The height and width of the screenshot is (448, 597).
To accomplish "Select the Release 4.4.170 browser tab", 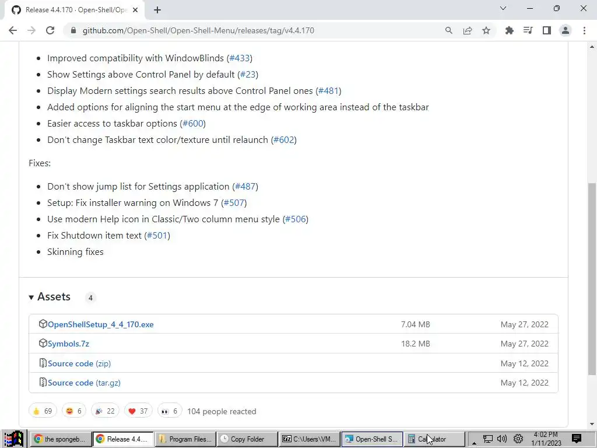I will (75, 10).
